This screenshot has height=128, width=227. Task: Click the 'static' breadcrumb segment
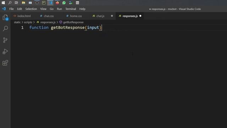click(x=17, y=22)
